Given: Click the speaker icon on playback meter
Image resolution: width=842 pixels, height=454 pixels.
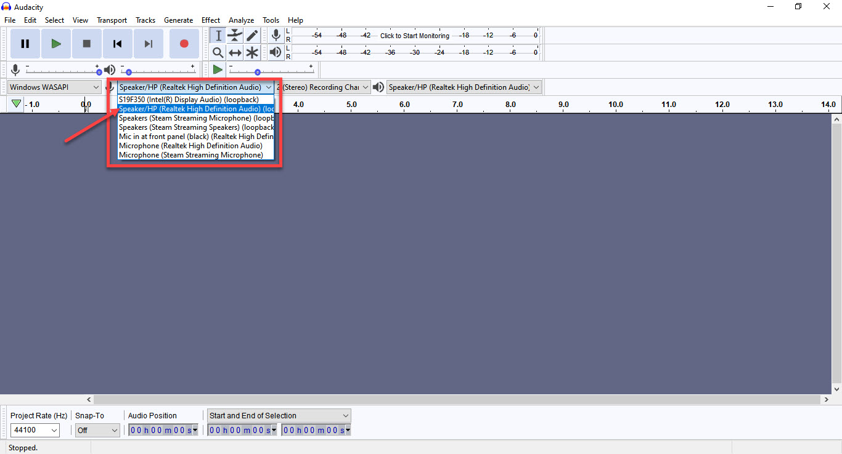Looking at the screenshot, I should (x=276, y=52).
